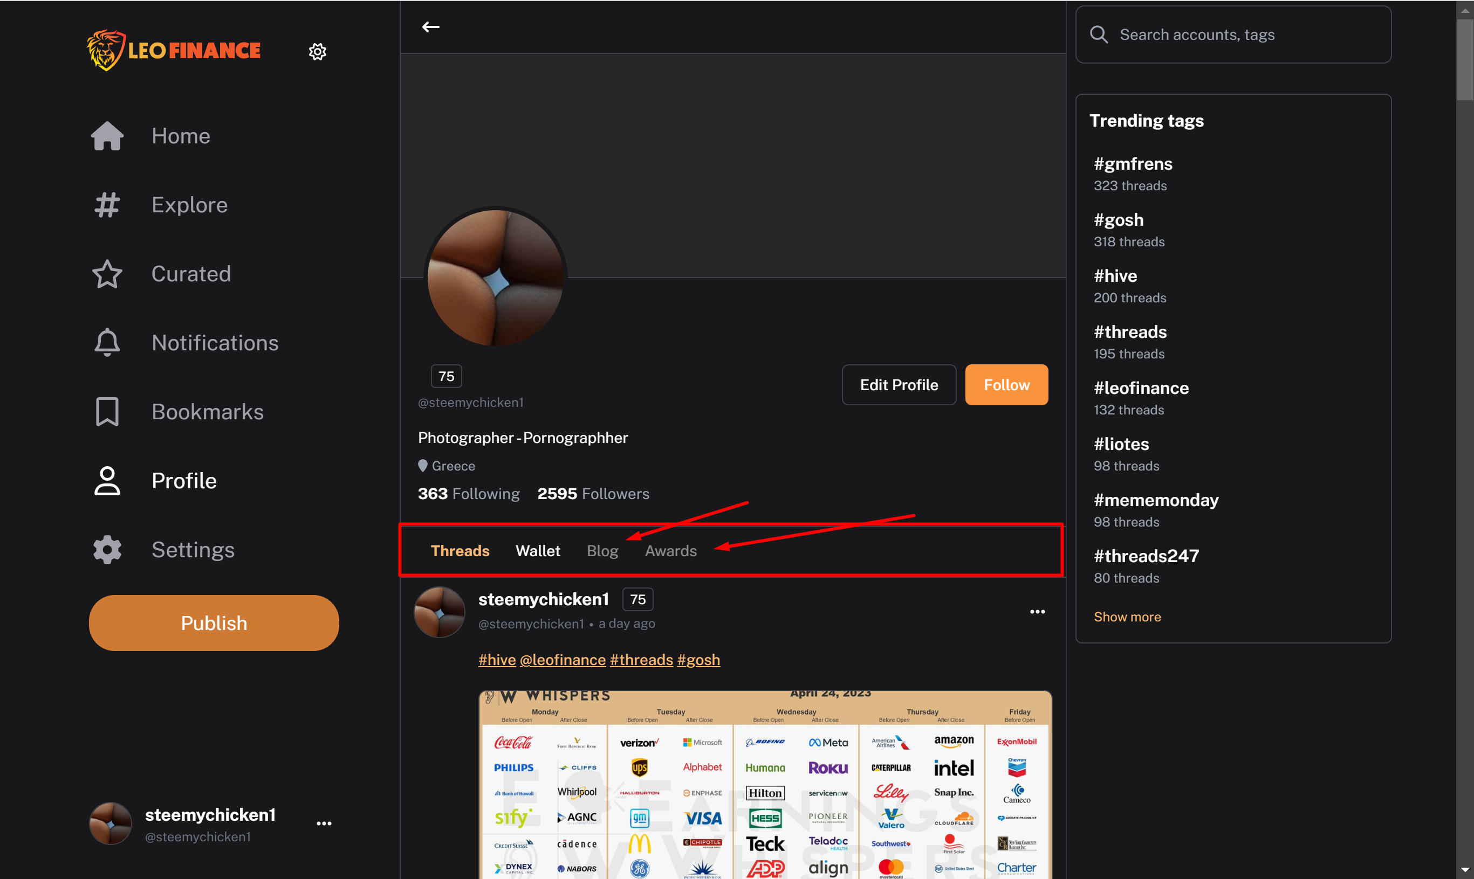Switch to the Blog tab
The image size is (1474, 879).
tap(602, 551)
